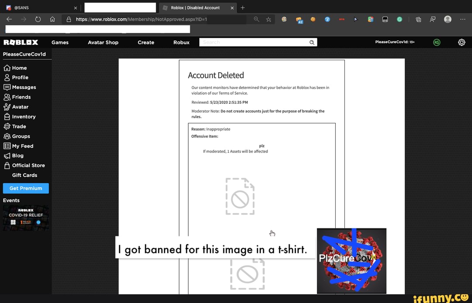Expand the browser bookmark star options
This screenshot has width=472, height=303.
[x=268, y=19]
